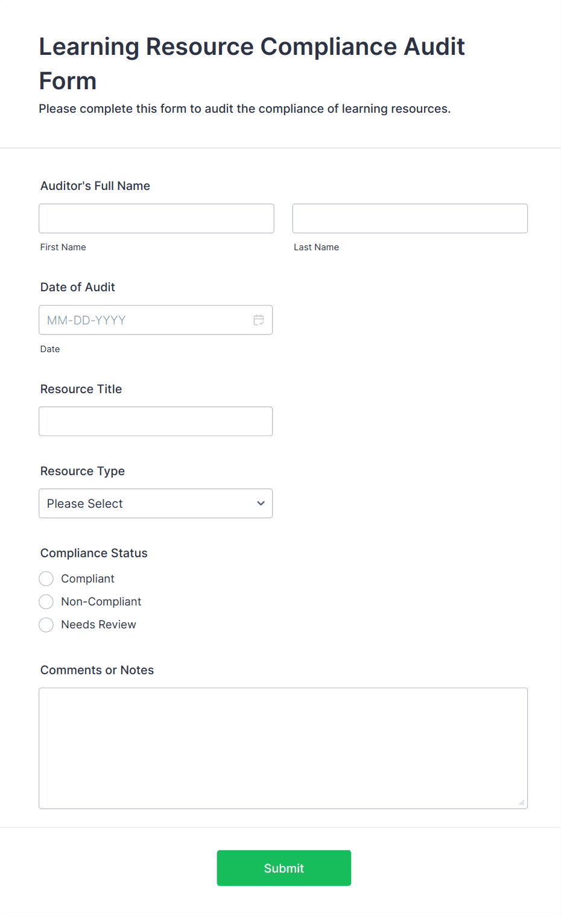Focus the First Name input field
Screen dimensions: 561x916
(x=156, y=218)
